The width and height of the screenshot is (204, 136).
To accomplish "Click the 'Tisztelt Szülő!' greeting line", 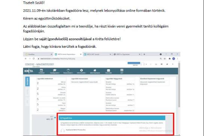I will (x=34, y=3).
